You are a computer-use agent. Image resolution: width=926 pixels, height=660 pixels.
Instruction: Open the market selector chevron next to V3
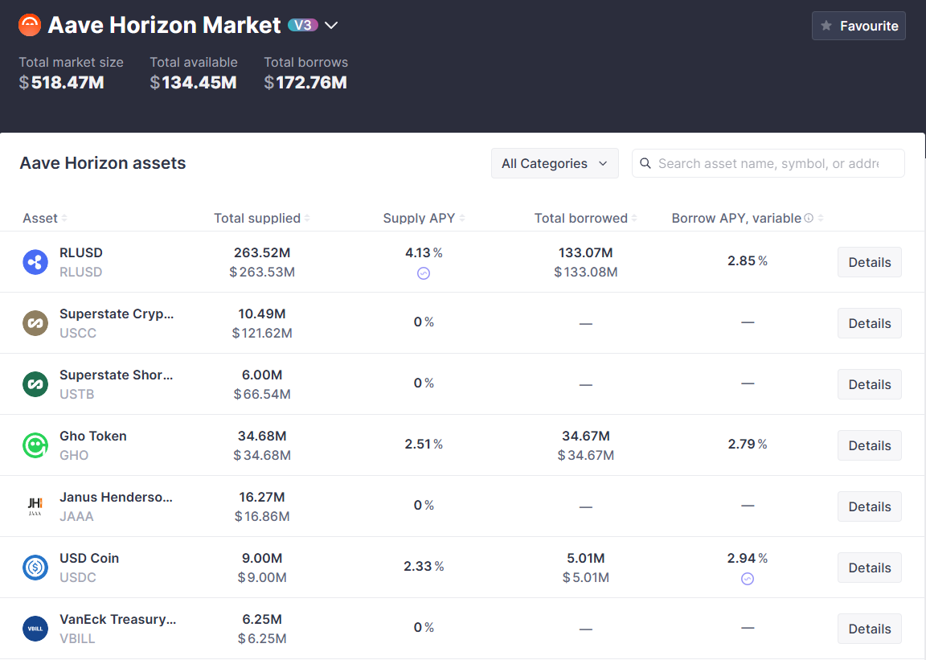tap(331, 26)
